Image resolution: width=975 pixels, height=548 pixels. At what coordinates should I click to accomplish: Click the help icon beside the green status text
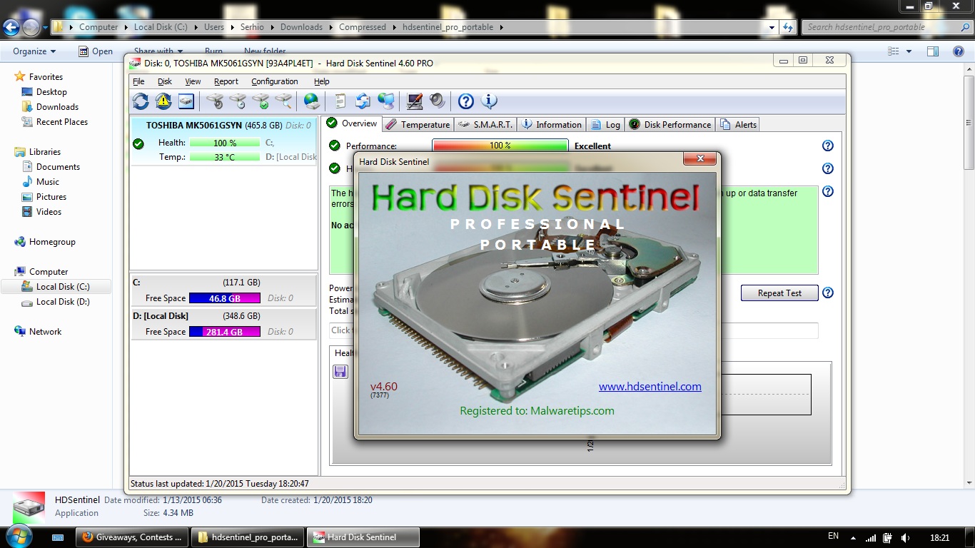(828, 191)
